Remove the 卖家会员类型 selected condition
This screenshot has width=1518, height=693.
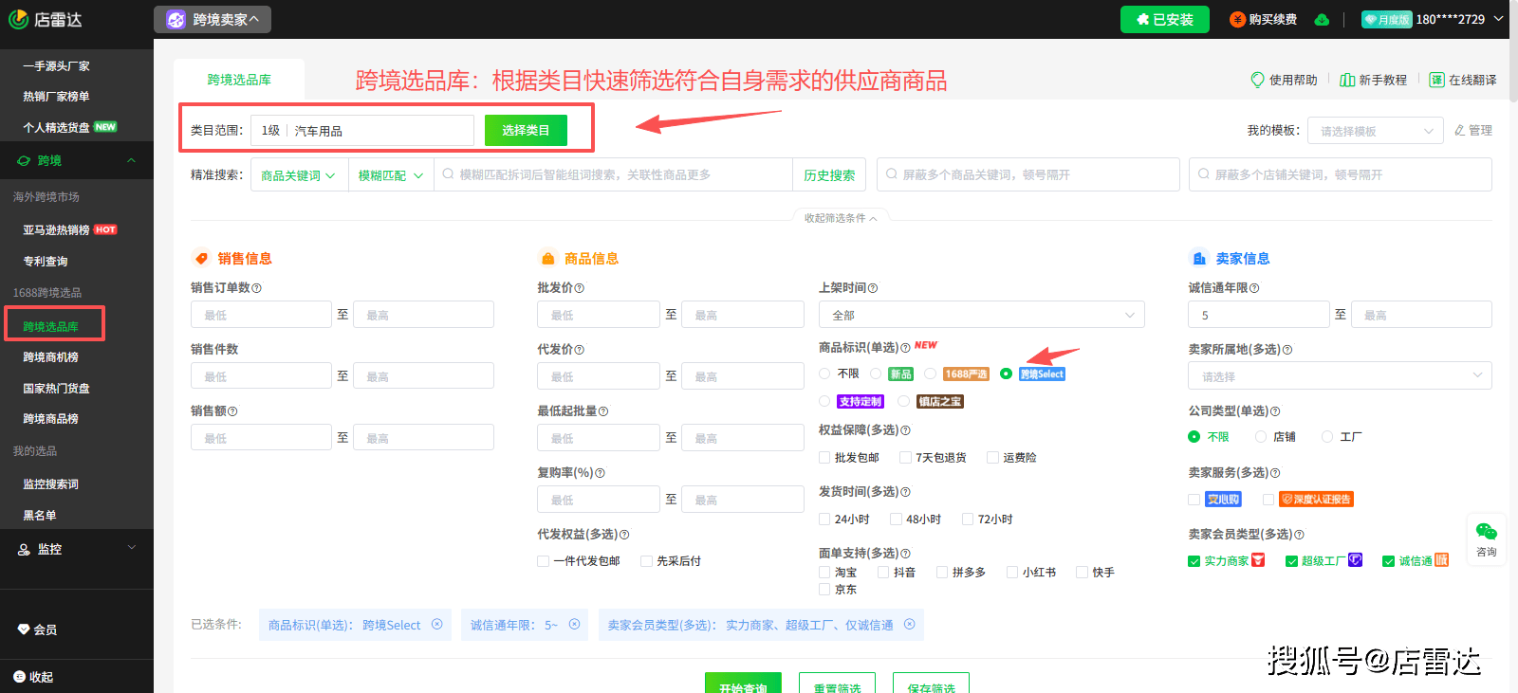(909, 624)
